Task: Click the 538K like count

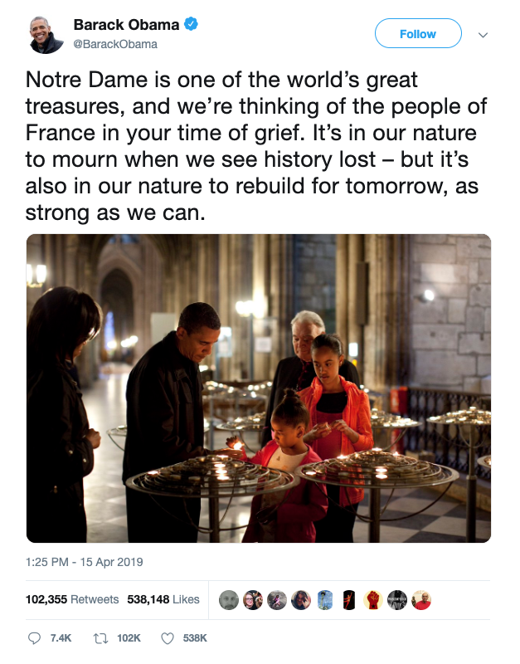Action: [x=195, y=638]
